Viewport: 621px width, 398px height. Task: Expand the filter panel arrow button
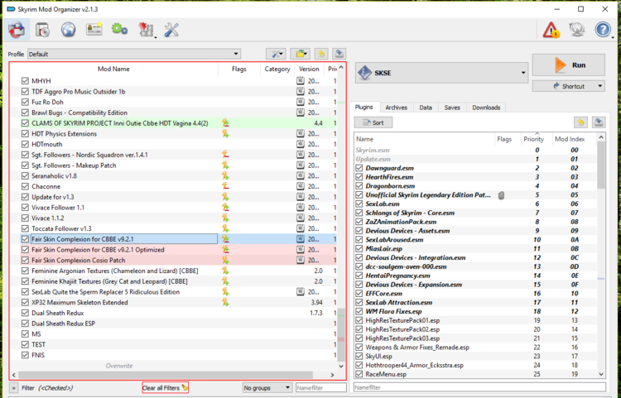[x=14, y=388]
